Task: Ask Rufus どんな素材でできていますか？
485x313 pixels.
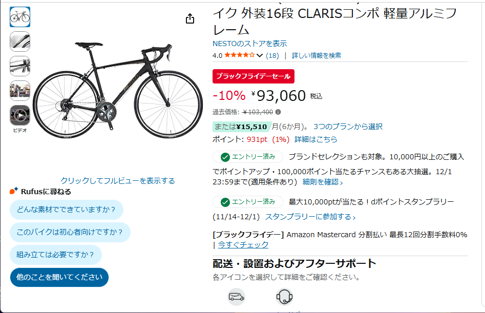Action: (x=67, y=209)
